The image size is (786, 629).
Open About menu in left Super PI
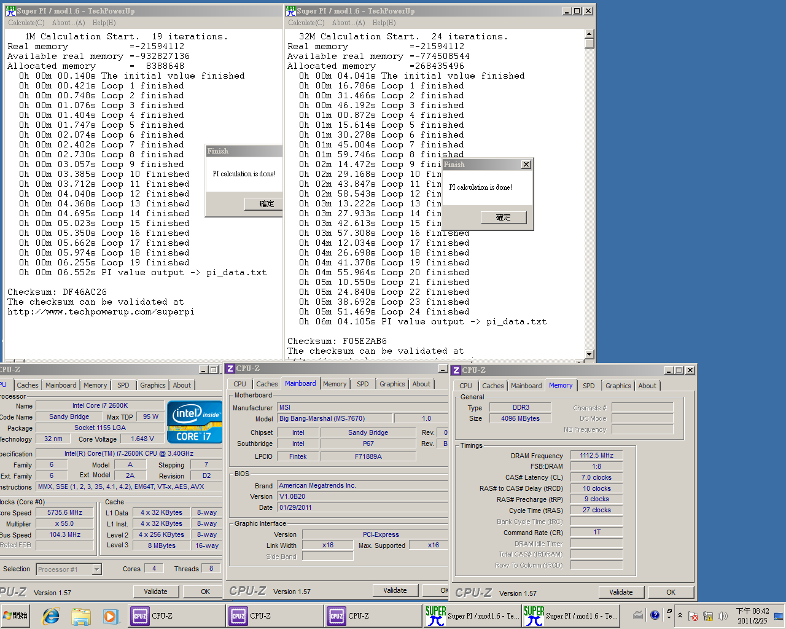pos(68,23)
